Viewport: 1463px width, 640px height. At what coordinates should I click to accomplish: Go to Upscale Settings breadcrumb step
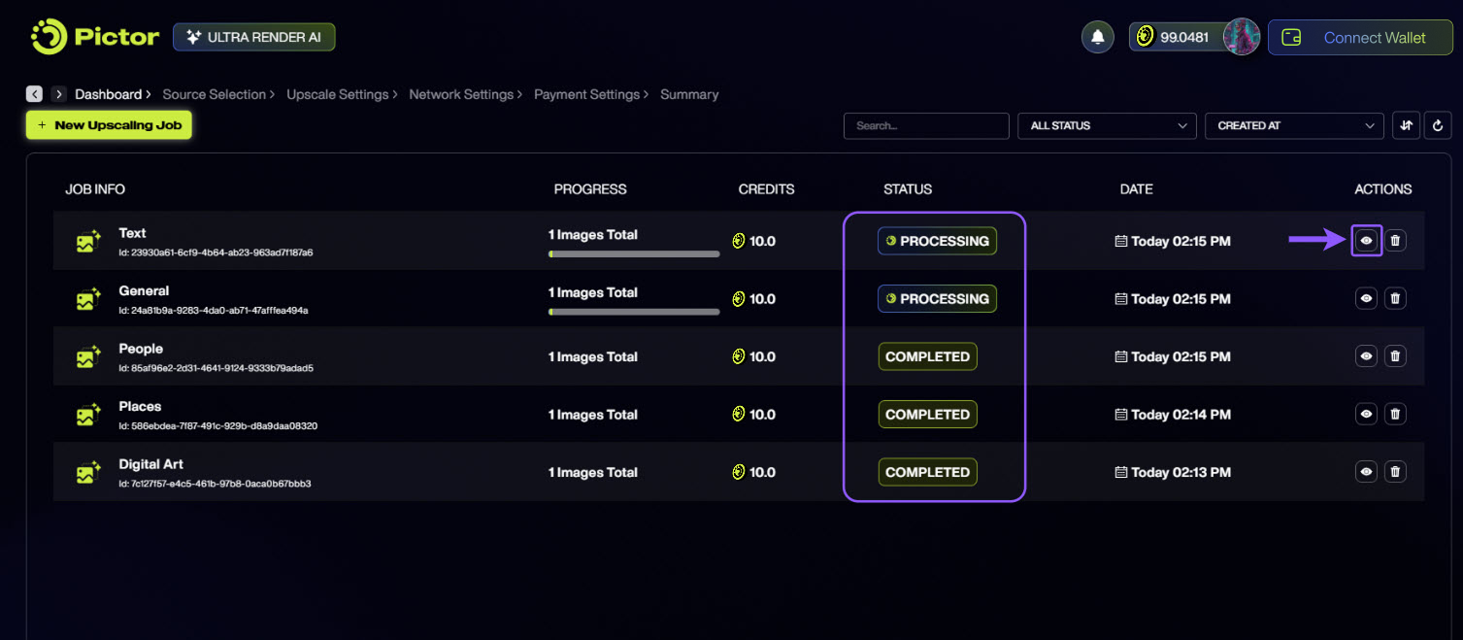pos(337,94)
